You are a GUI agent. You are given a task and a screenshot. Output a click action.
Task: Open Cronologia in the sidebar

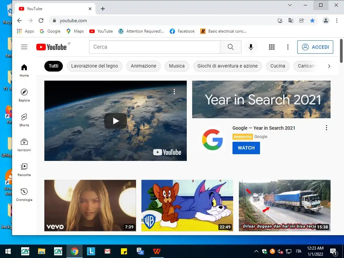pos(24,195)
